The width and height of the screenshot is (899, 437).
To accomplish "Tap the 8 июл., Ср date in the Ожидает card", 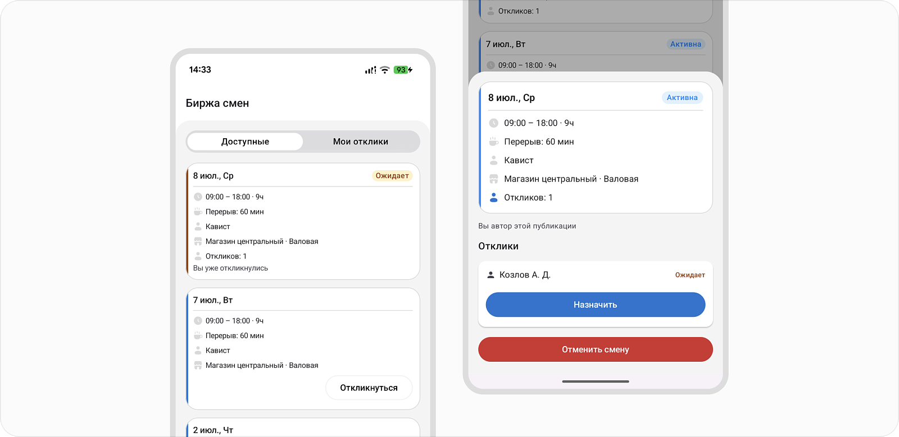I will 214,176.
